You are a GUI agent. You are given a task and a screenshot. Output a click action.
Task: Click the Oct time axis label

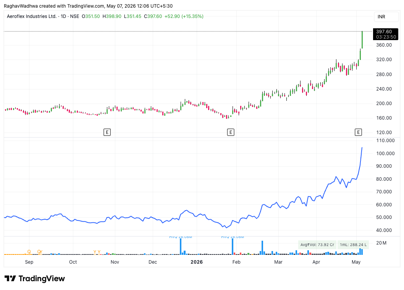(x=73, y=262)
